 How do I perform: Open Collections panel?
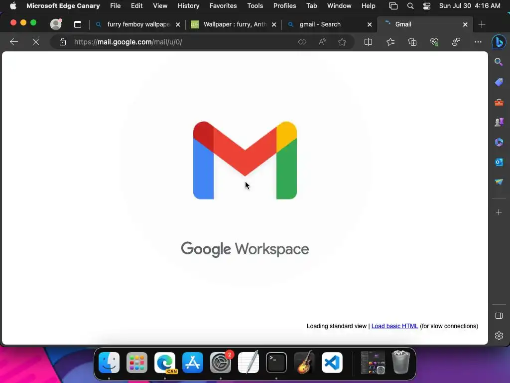(x=412, y=42)
